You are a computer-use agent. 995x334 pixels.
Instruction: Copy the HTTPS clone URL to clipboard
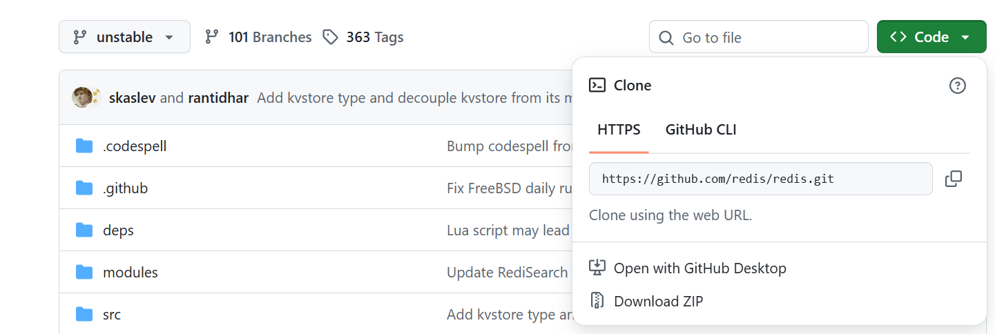(x=954, y=179)
